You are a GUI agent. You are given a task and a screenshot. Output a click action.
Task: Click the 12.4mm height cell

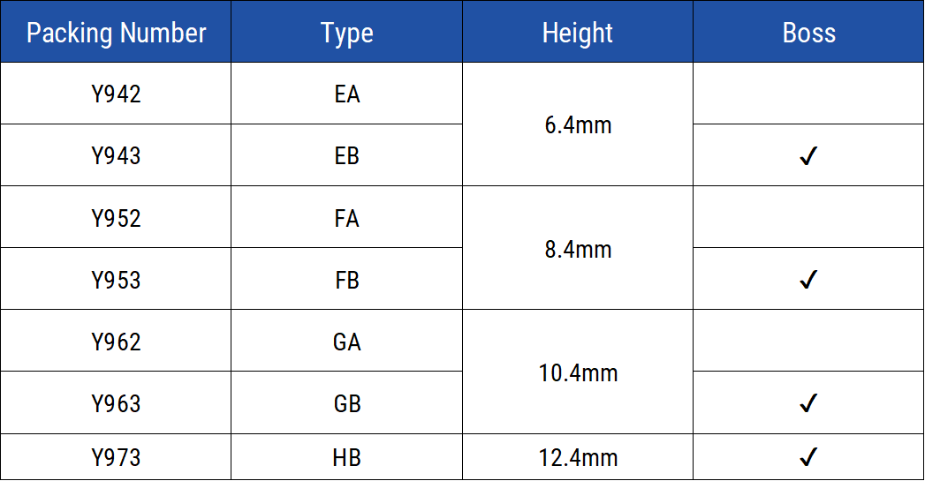pos(578,457)
